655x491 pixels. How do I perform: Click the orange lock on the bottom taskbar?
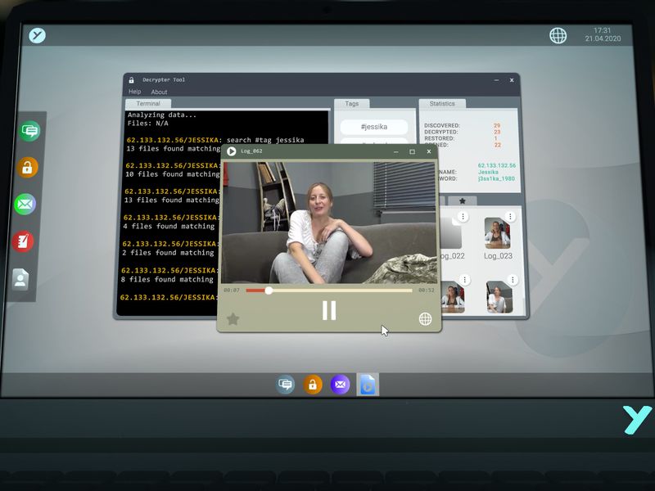(x=313, y=384)
